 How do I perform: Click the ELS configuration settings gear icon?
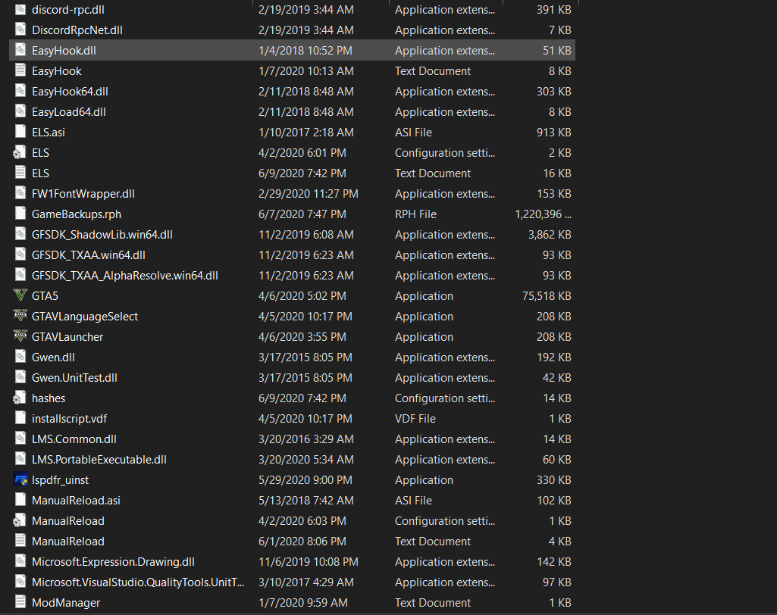(x=19, y=152)
